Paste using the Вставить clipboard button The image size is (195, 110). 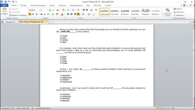point(5,12)
